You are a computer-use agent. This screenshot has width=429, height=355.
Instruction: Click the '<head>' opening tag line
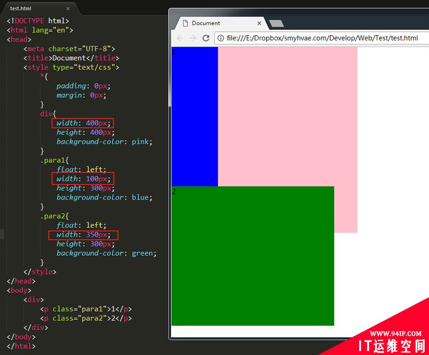19,39
